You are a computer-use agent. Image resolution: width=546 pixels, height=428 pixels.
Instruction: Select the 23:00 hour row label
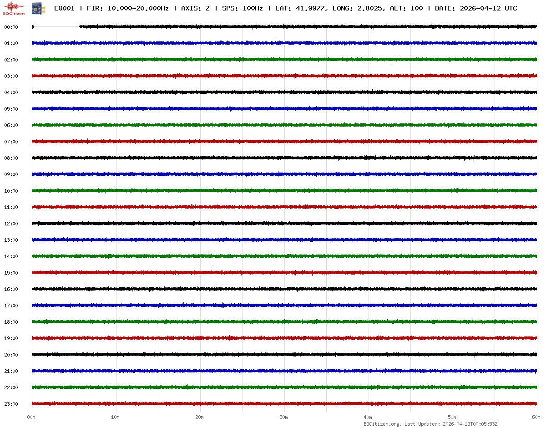(x=11, y=404)
